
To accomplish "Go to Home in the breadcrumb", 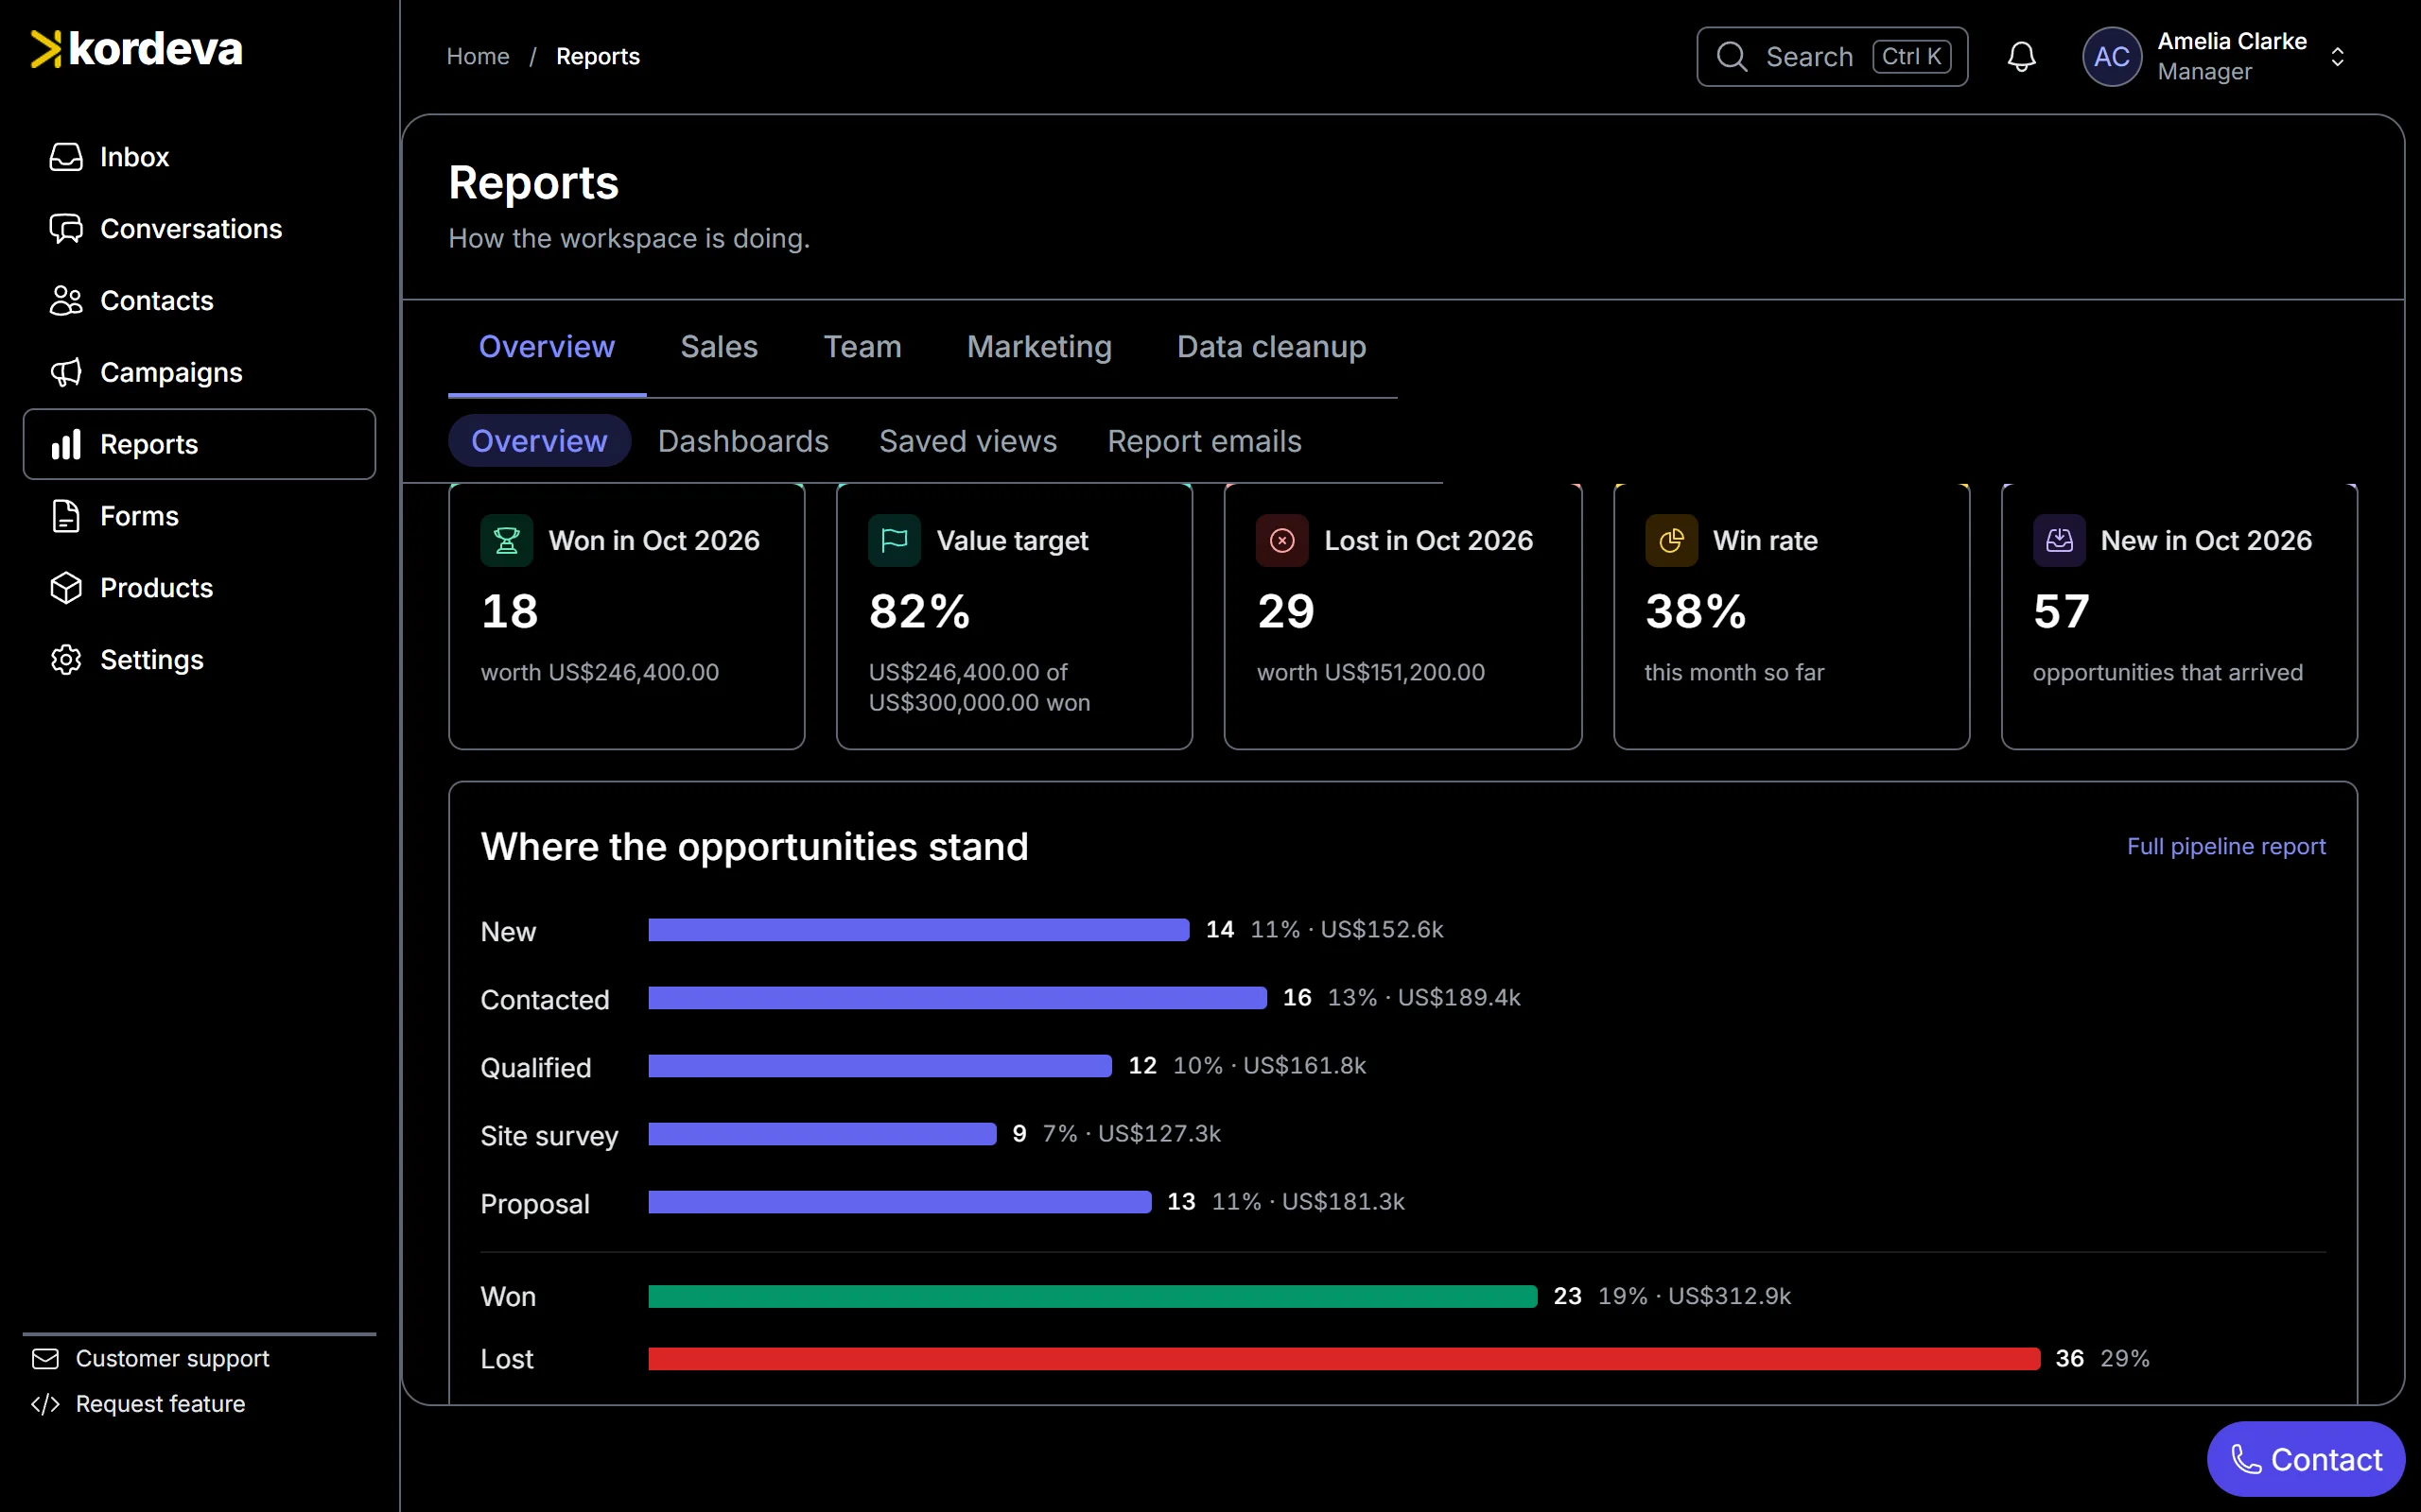I will click(x=479, y=57).
